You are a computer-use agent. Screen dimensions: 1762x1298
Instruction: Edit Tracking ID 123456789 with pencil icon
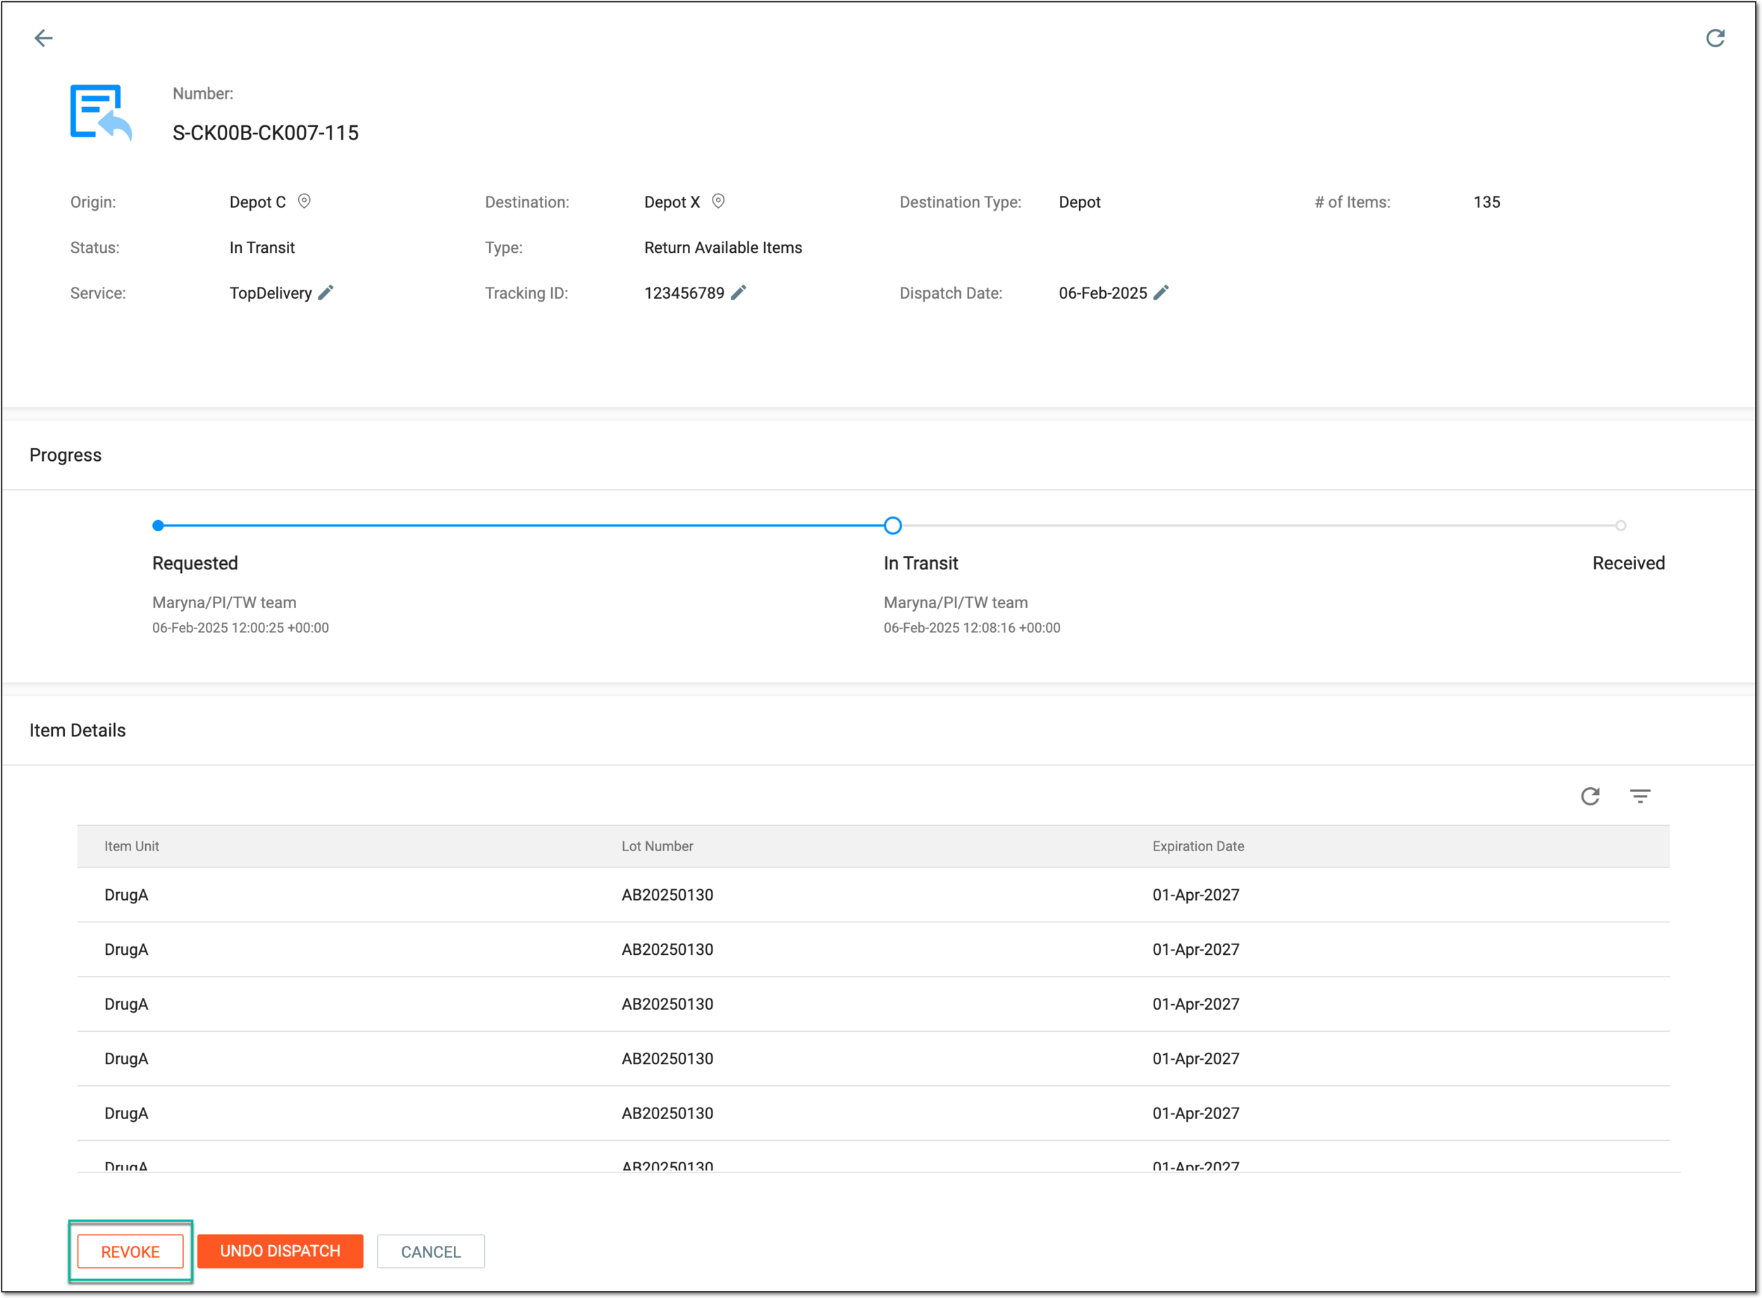[x=738, y=292]
